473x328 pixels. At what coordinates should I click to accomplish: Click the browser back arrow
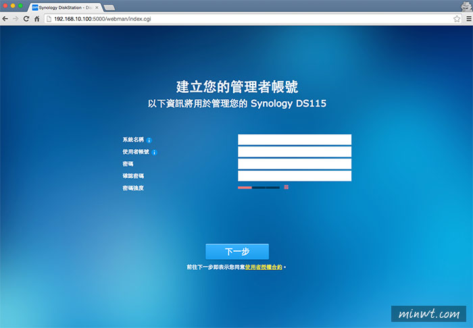[x=5, y=19]
